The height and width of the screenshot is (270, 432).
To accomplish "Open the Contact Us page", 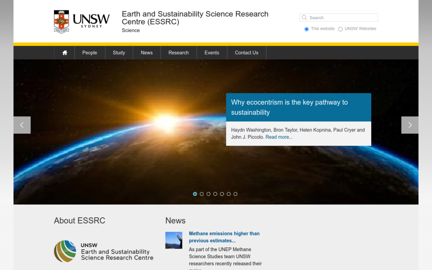I will [246, 52].
